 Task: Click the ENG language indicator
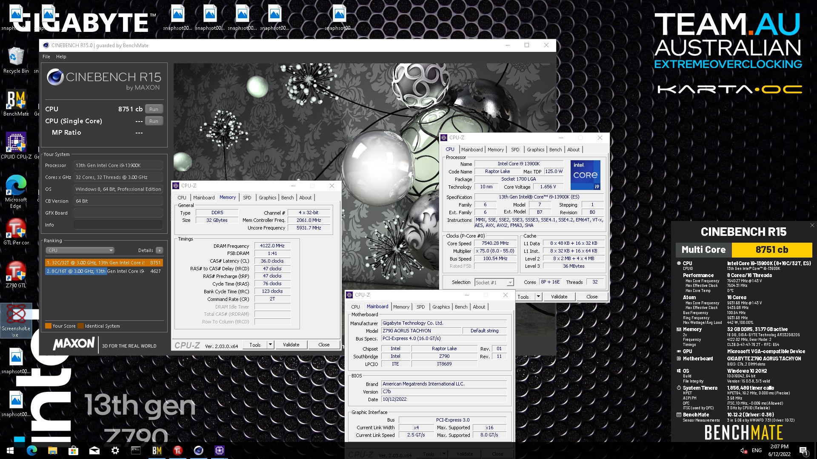[757, 450]
